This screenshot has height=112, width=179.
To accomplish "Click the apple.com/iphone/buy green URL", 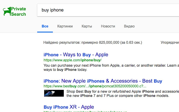I will (x=72, y=60).
